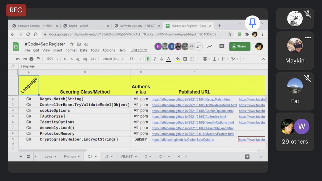Viewport: 322px width, 181px height.
Task: Open the all sheets list icon
Action: (28, 156)
